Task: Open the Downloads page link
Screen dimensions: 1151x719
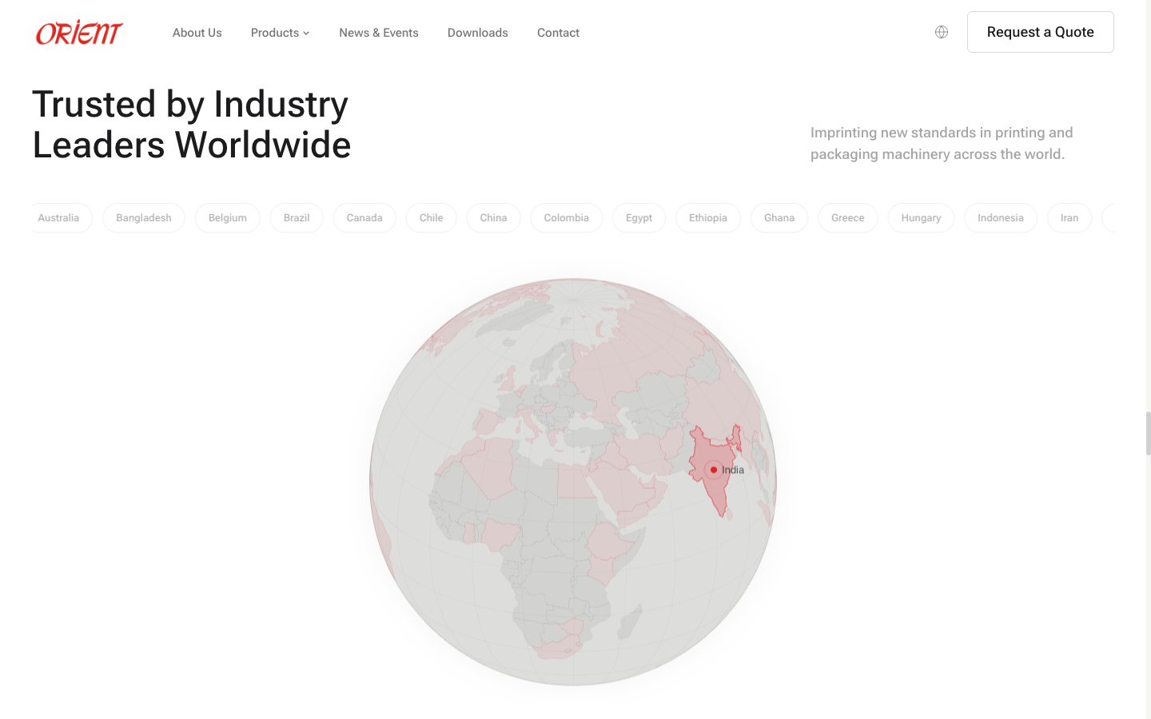Action: pyautogui.click(x=477, y=33)
